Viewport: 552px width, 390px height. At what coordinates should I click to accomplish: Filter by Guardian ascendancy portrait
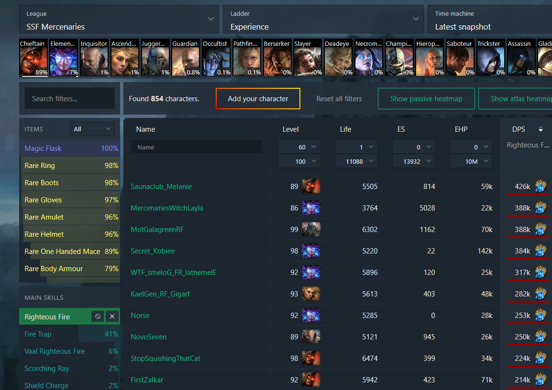pos(186,58)
